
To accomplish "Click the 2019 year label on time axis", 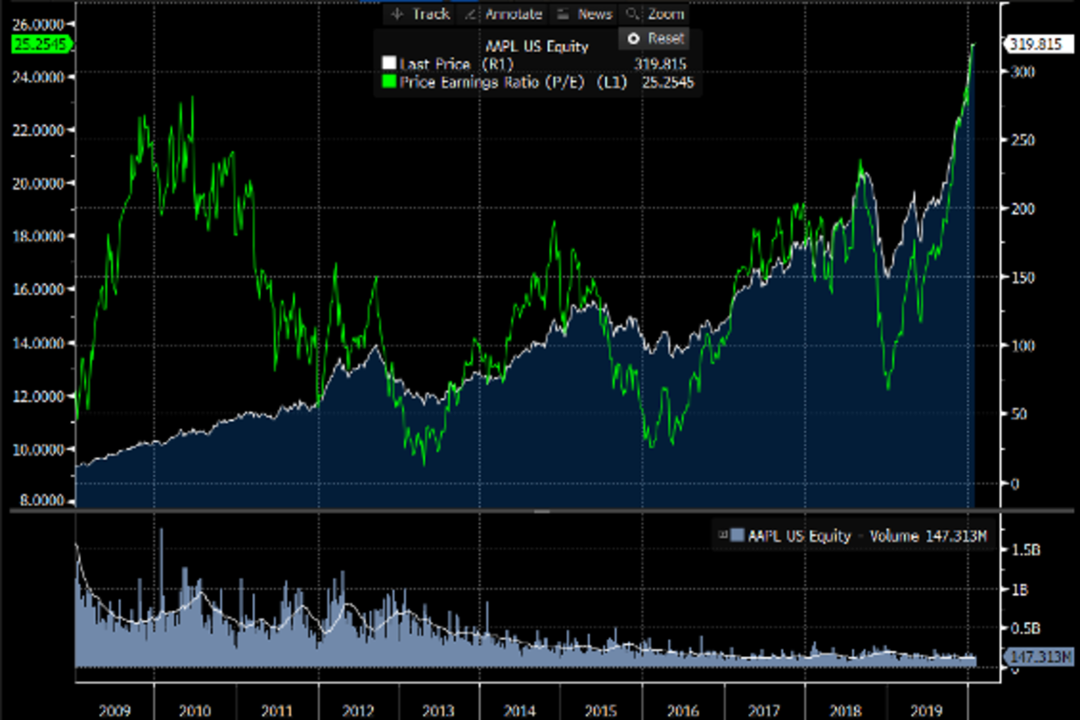I will (928, 710).
